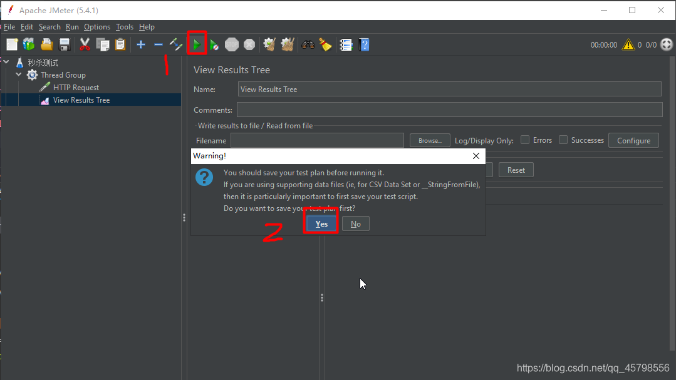Image resolution: width=676 pixels, height=380 pixels.
Task: Click the Browse... button
Action: pos(430,140)
